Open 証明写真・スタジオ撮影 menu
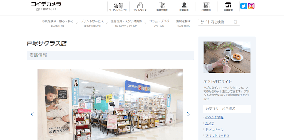This screenshot has height=140, width=284. click(126, 24)
